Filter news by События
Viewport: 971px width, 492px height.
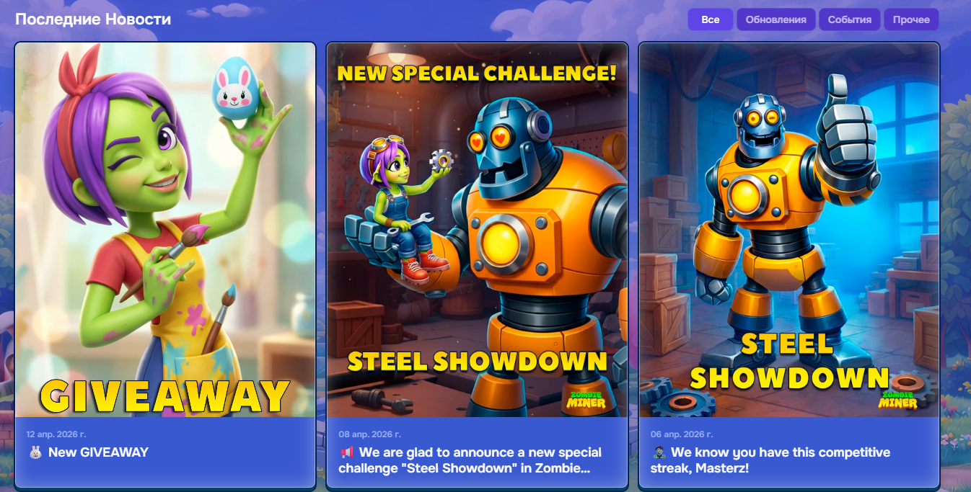(x=850, y=19)
